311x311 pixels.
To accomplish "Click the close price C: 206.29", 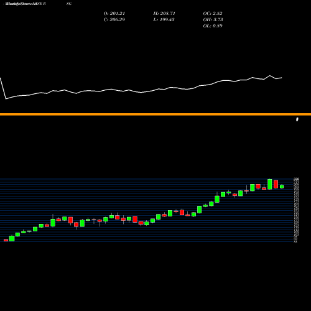I will [x=114, y=20].
